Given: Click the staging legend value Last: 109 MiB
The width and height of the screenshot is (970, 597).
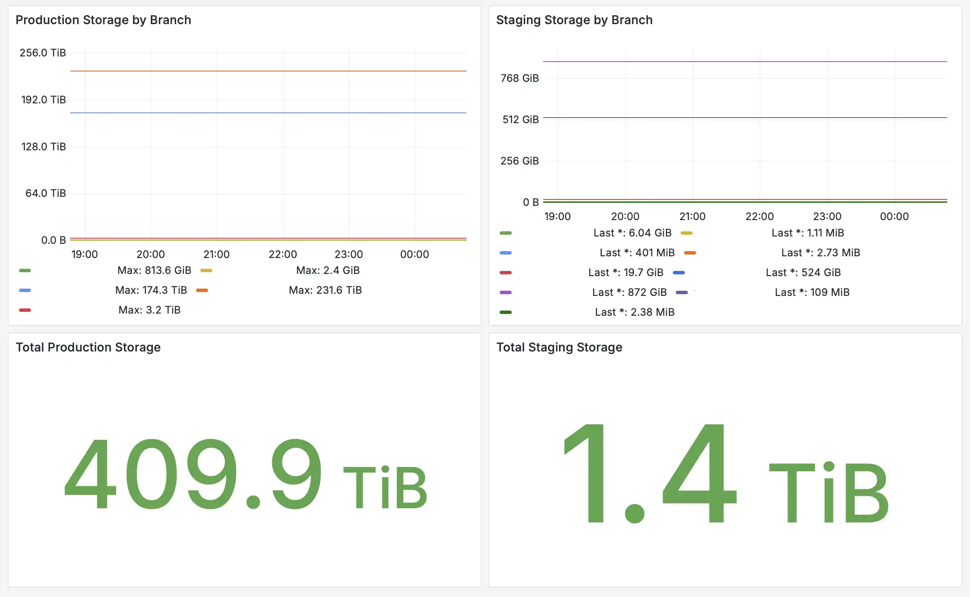Looking at the screenshot, I should click(x=812, y=292).
